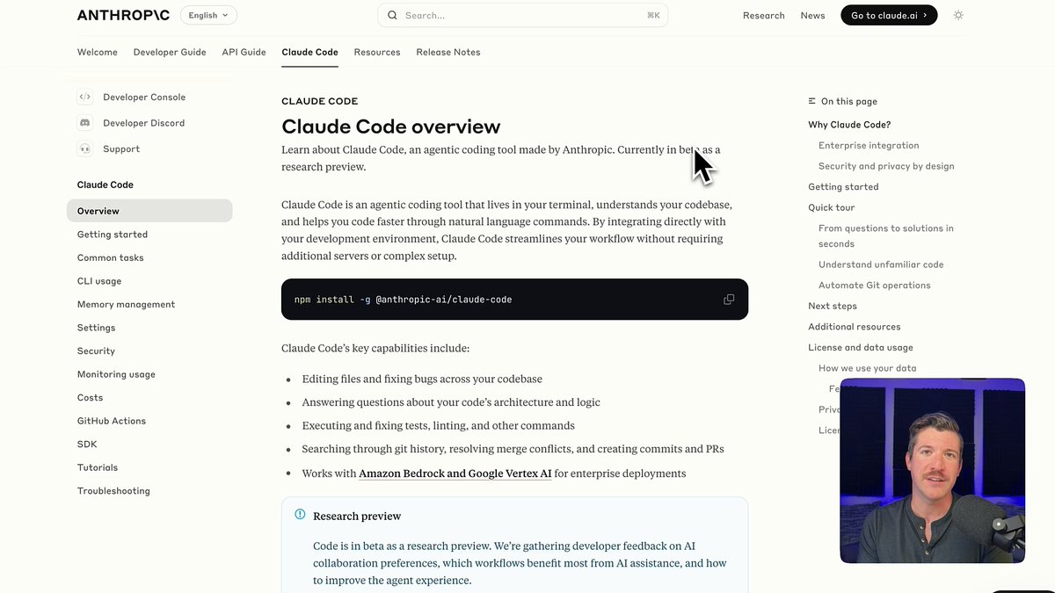The width and height of the screenshot is (1055, 593).
Task: Jump to From questions to solutions in seconds
Action: click(x=886, y=236)
